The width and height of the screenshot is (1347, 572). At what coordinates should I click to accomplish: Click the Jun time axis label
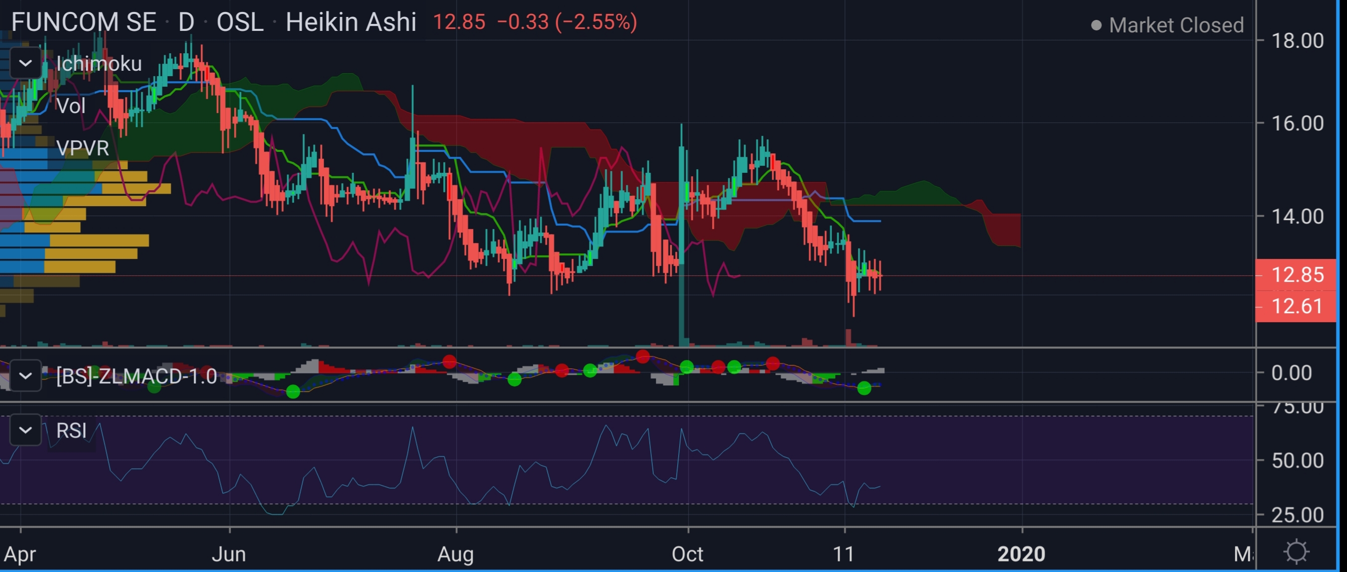[229, 554]
